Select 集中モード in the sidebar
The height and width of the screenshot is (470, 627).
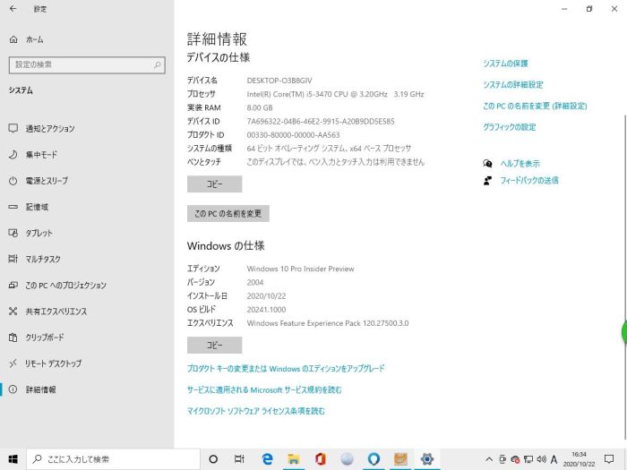point(41,155)
